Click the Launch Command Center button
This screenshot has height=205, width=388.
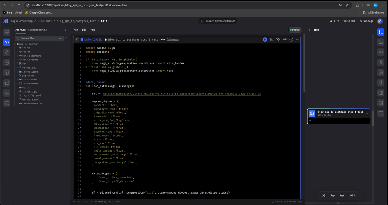[x=218, y=21]
